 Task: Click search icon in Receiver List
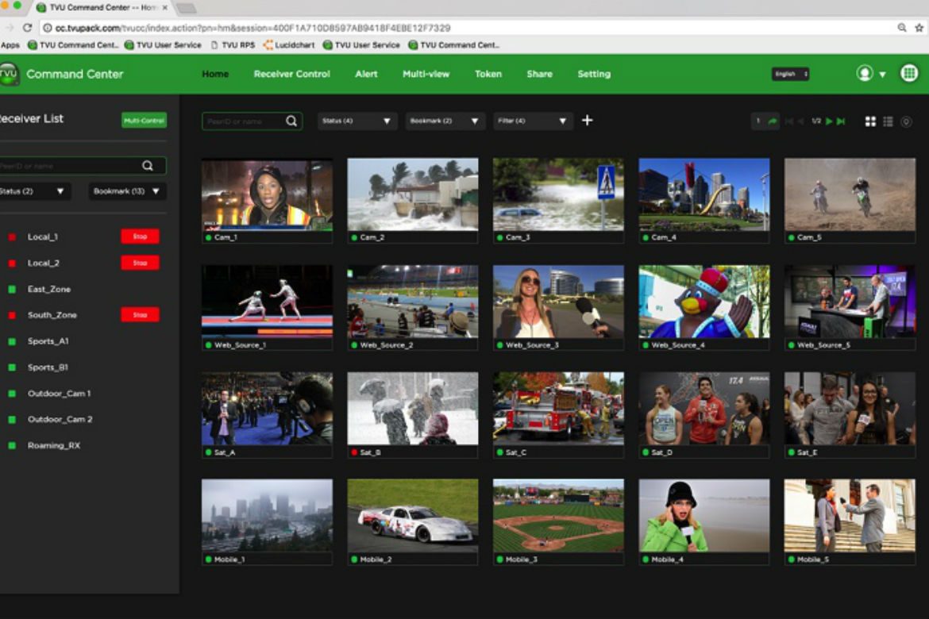[148, 166]
